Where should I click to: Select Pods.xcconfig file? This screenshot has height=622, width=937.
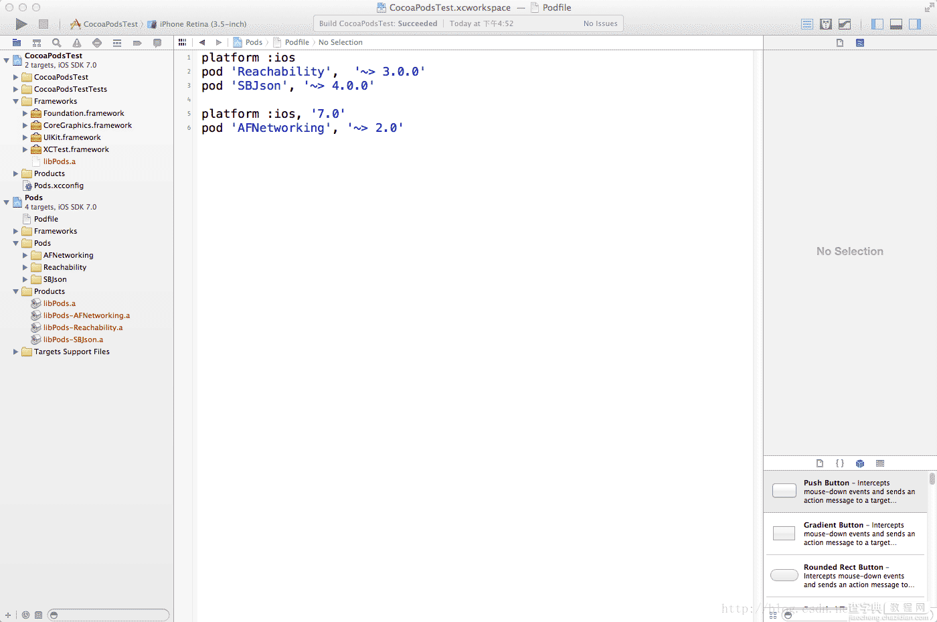coord(59,185)
